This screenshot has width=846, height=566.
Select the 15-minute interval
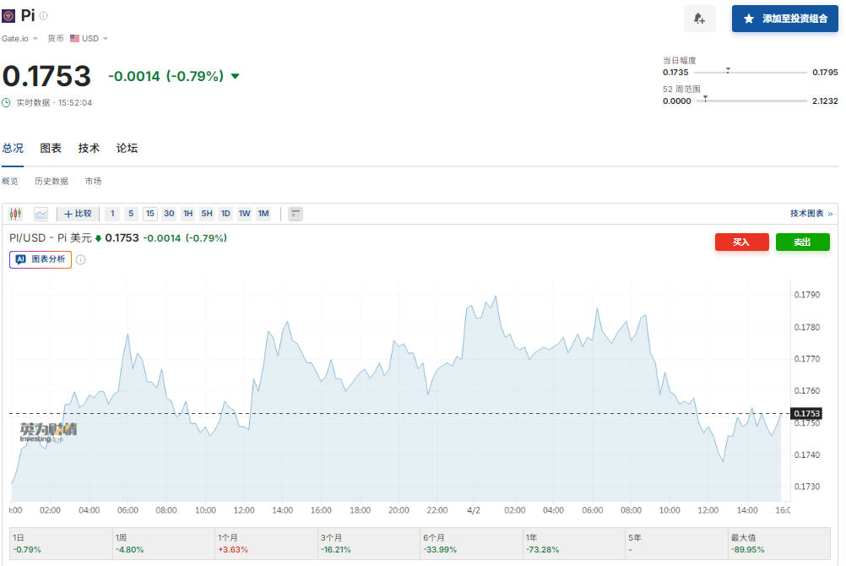coord(149,214)
